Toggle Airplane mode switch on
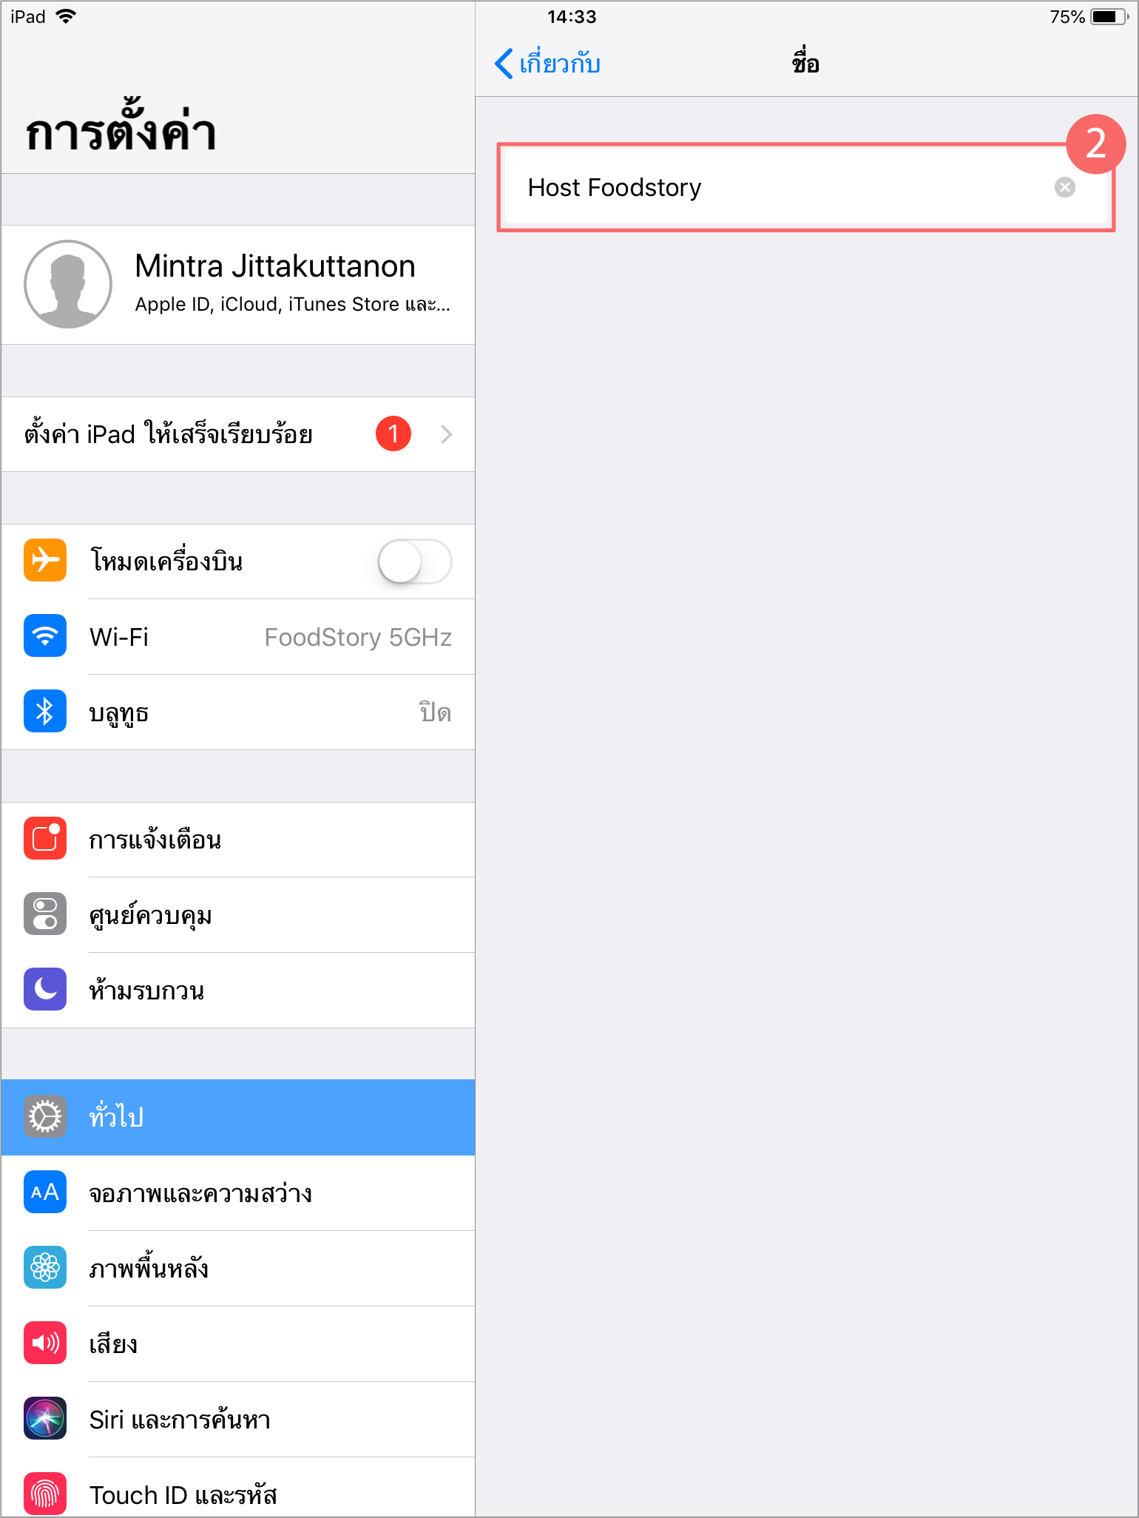This screenshot has height=1518, width=1139. click(x=414, y=561)
